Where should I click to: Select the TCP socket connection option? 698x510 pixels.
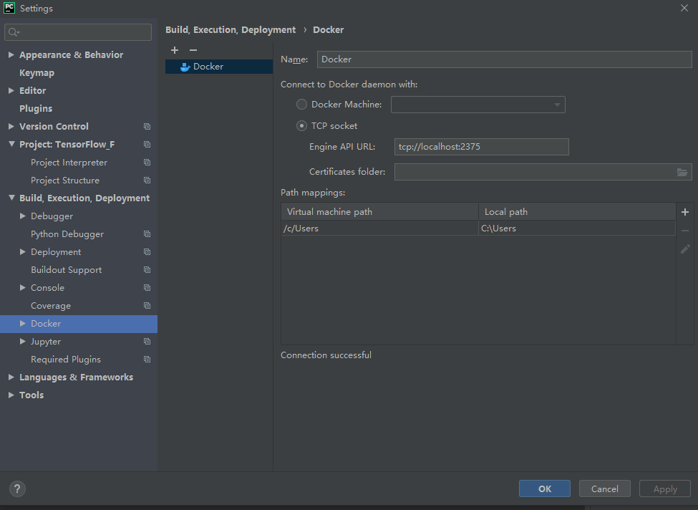click(x=302, y=125)
